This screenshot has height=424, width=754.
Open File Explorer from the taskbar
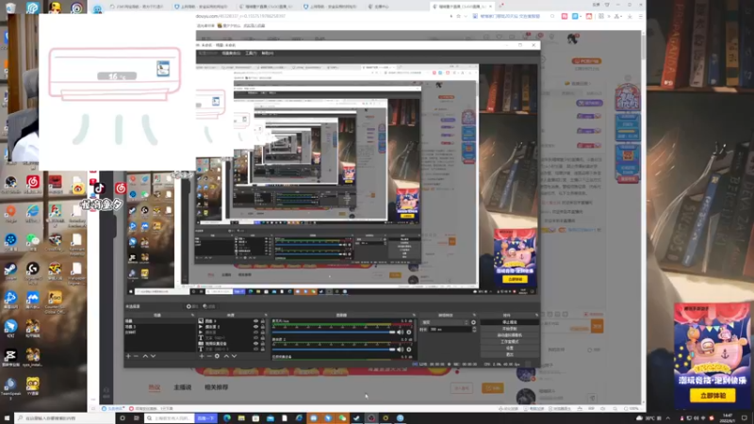241,418
